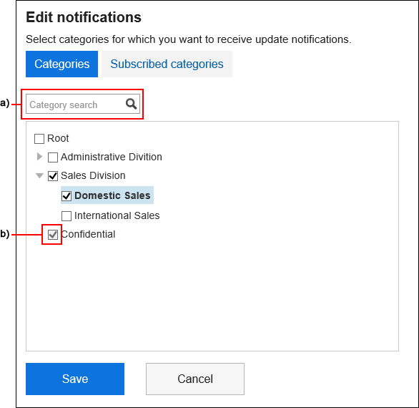
Task: Check the Root checkbox
Action: (39, 139)
